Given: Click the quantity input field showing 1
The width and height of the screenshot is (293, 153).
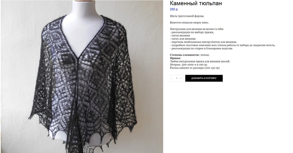Looking at the screenshot, I should [x=177, y=78].
